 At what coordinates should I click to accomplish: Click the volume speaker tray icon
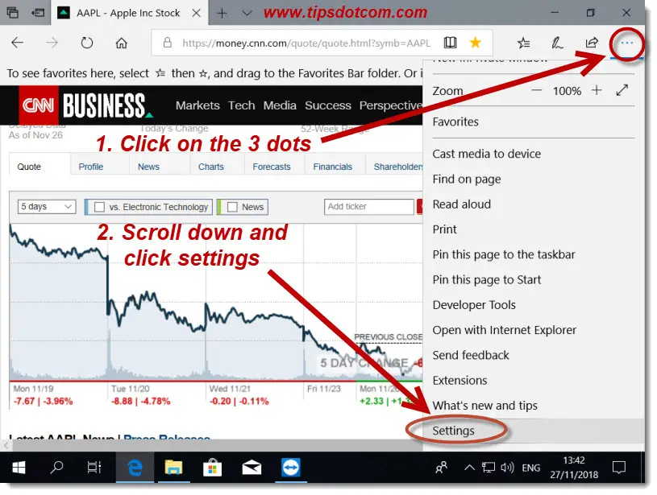[507, 468]
